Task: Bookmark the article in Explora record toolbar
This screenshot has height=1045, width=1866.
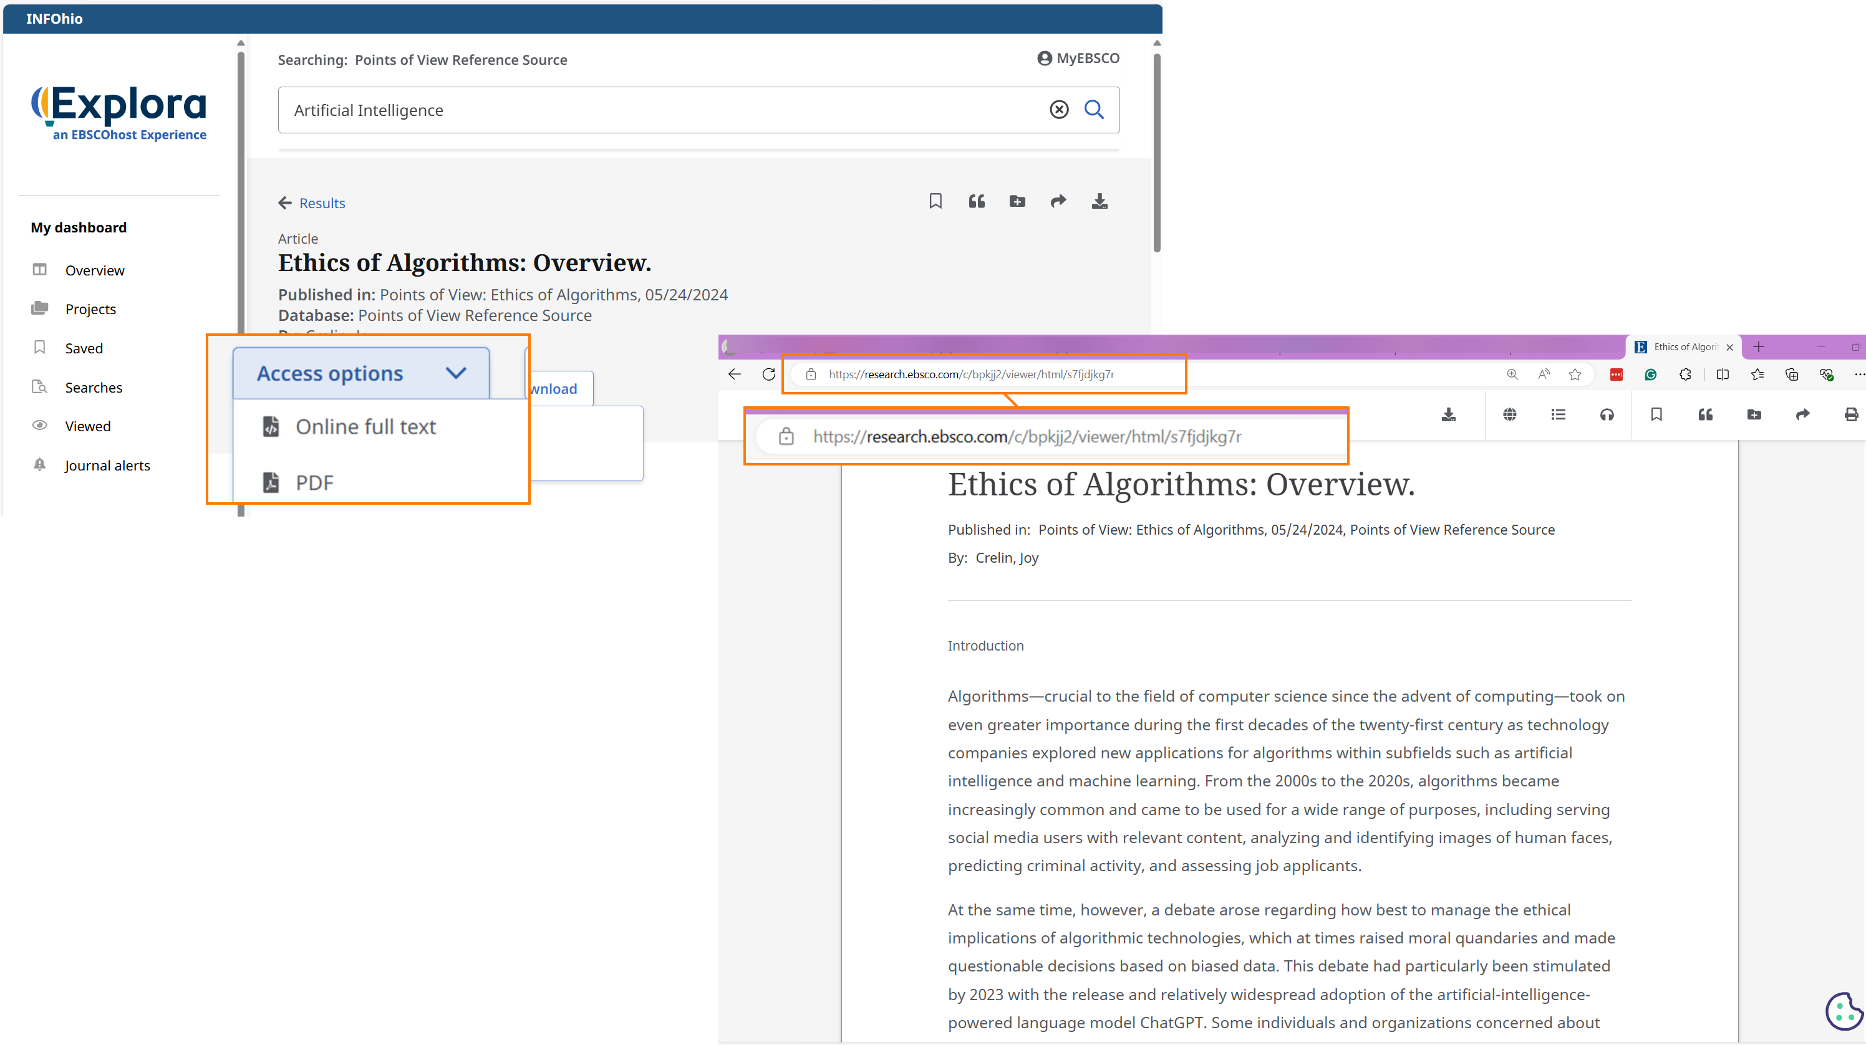Action: click(x=935, y=201)
